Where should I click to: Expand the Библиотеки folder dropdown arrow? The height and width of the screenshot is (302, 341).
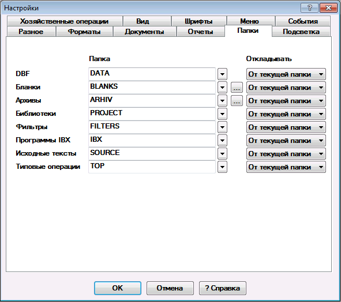(222, 114)
